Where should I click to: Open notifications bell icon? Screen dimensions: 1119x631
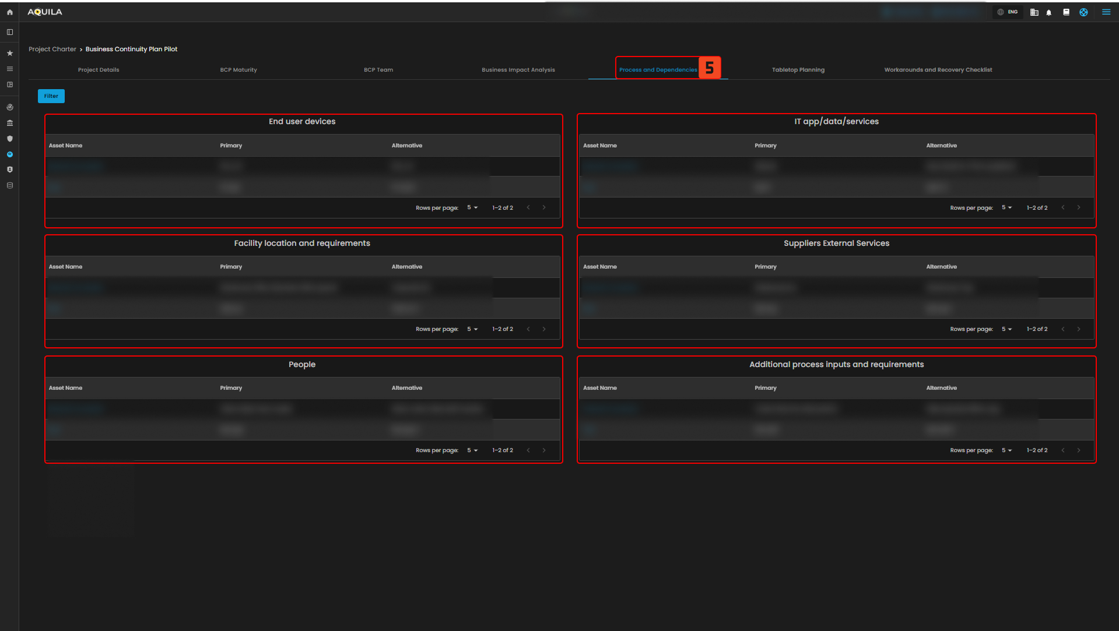click(x=1049, y=12)
